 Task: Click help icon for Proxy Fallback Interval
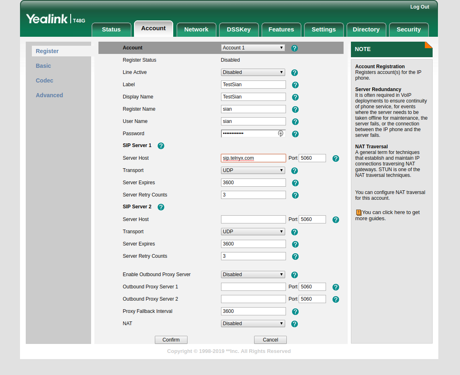coord(295,312)
